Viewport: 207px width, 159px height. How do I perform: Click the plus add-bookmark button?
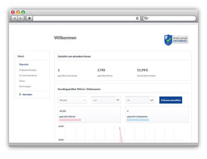(29, 18)
